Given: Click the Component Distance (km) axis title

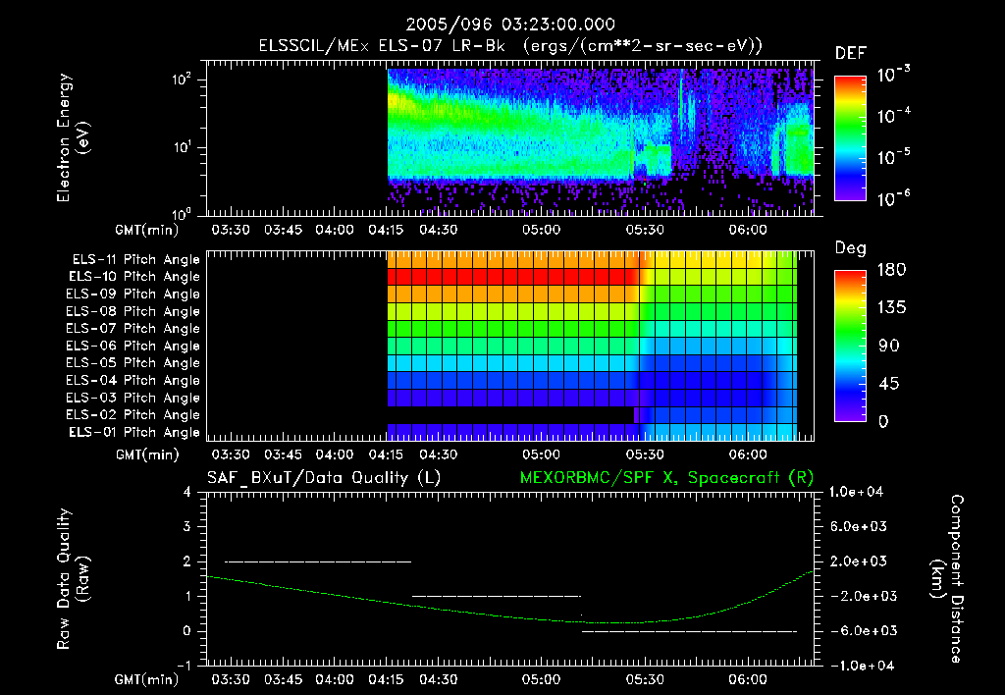Looking at the screenshot, I should [x=947, y=579].
